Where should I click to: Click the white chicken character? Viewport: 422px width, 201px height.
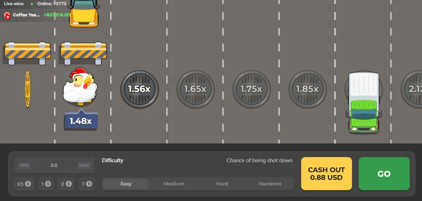coord(80,86)
